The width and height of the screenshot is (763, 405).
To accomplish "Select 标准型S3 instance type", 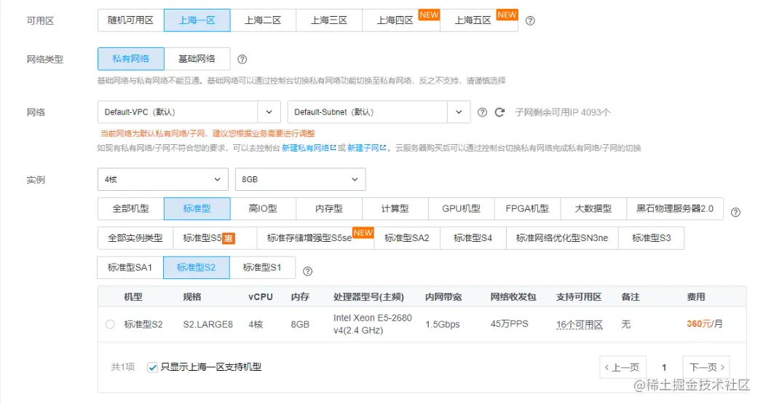I will pyautogui.click(x=651, y=238).
